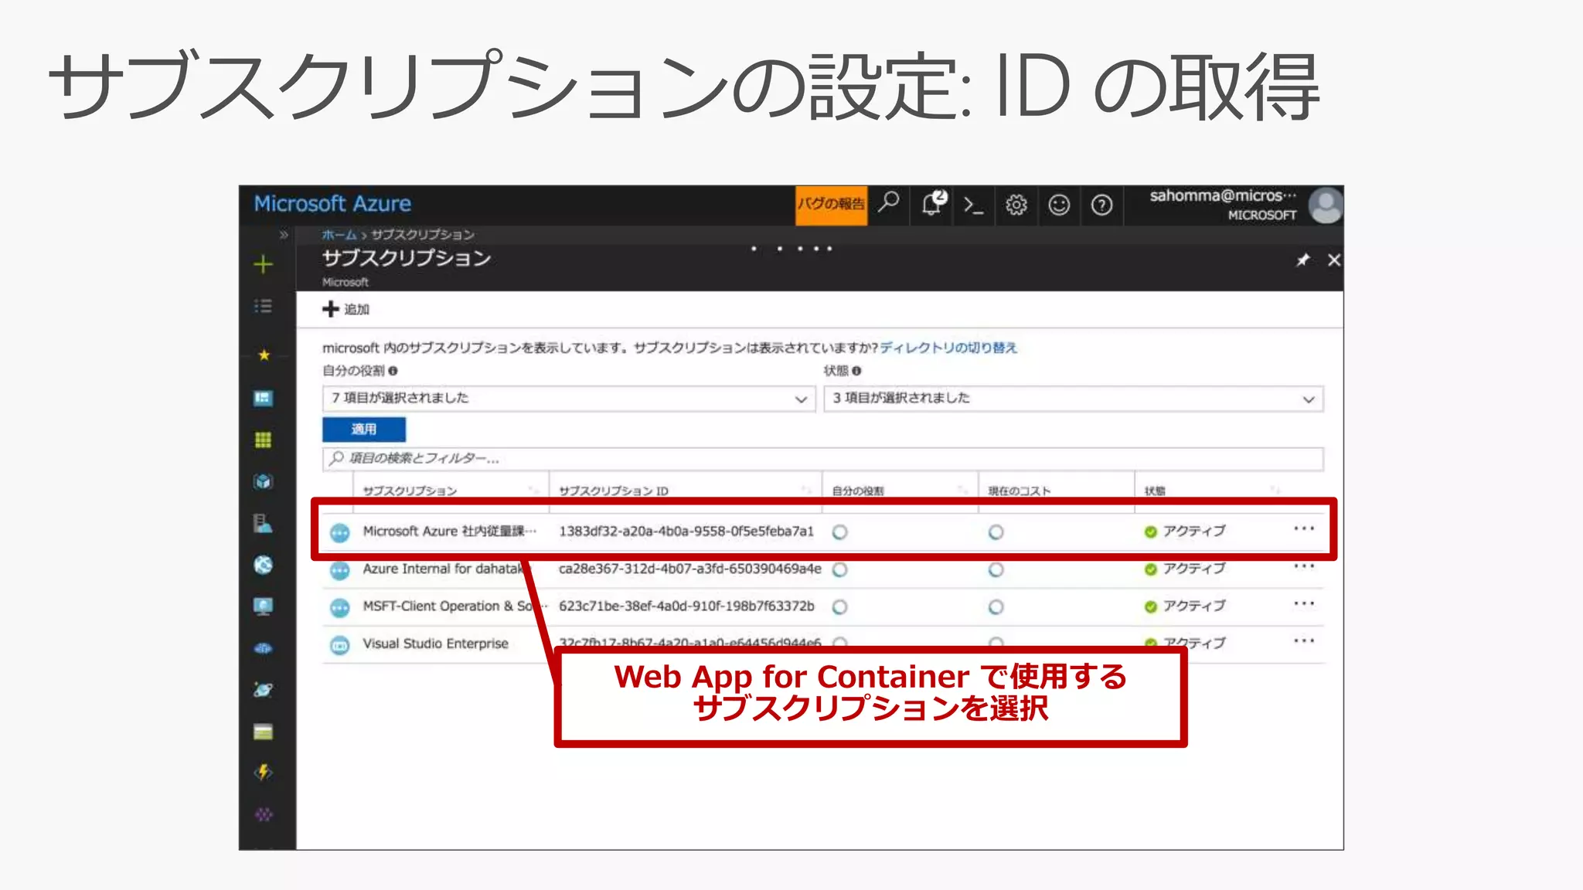Click info icon next to 自分の役割 label
This screenshot has height=890, width=1583.
tap(393, 371)
